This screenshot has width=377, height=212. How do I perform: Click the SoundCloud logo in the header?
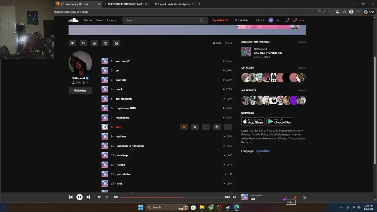point(73,20)
